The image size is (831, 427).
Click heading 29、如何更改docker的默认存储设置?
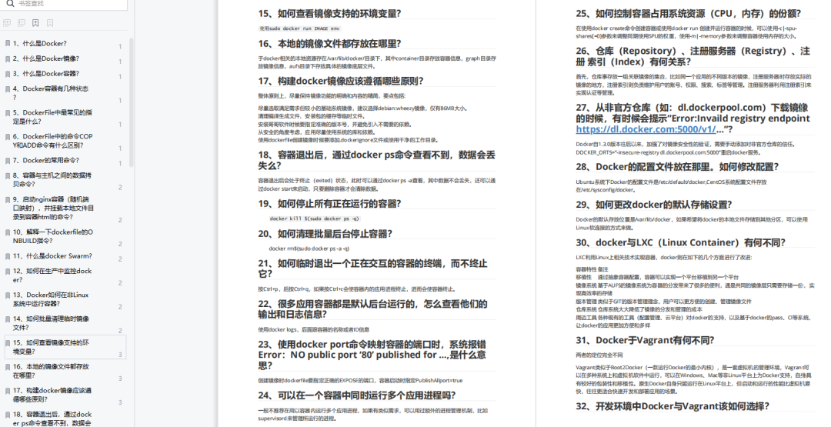click(x=654, y=205)
